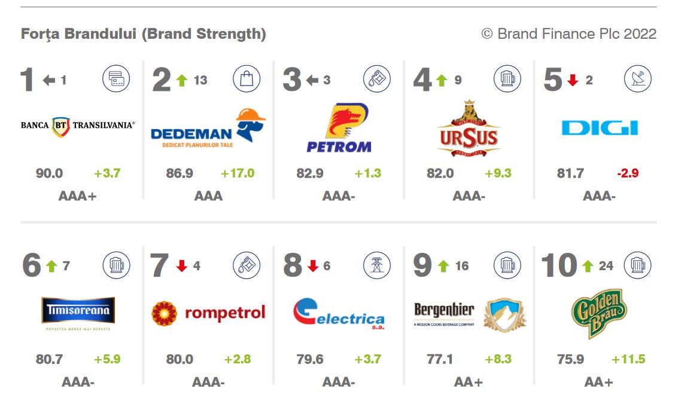Screen dimensions: 678x407
Task: Click the blue DIGI logo
Action: pos(600,128)
